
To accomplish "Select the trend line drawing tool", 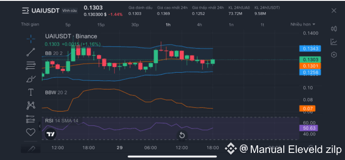I will click(31, 52).
